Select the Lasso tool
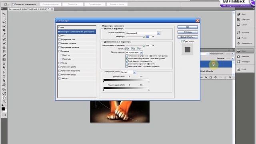 pyautogui.click(x=4, y=22)
